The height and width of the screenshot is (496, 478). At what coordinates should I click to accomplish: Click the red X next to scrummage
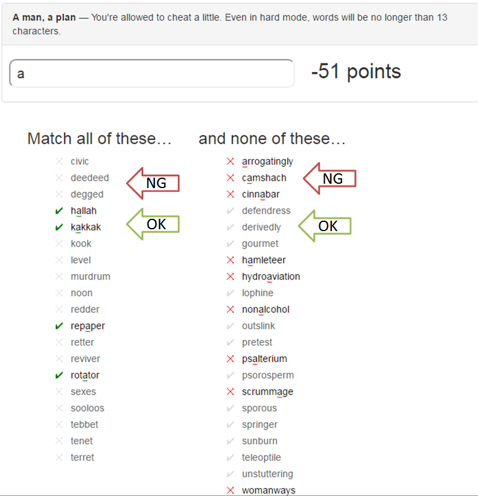click(x=231, y=392)
